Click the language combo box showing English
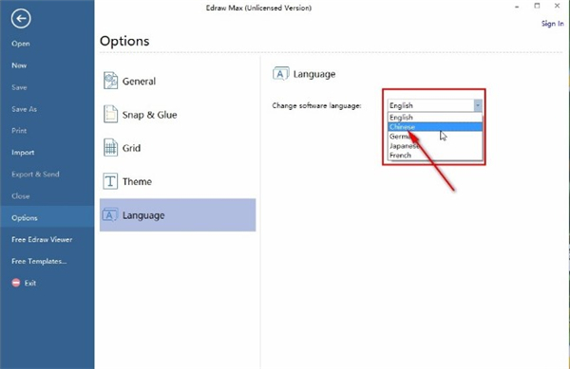 click(435, 105)
